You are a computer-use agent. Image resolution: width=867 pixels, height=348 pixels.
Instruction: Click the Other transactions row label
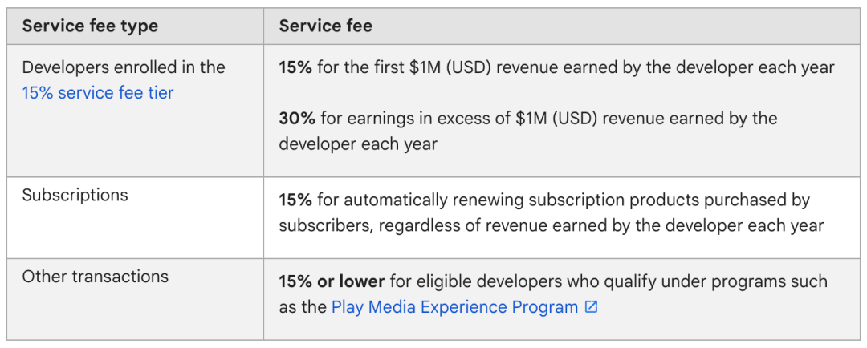click(x=95, y=276)
